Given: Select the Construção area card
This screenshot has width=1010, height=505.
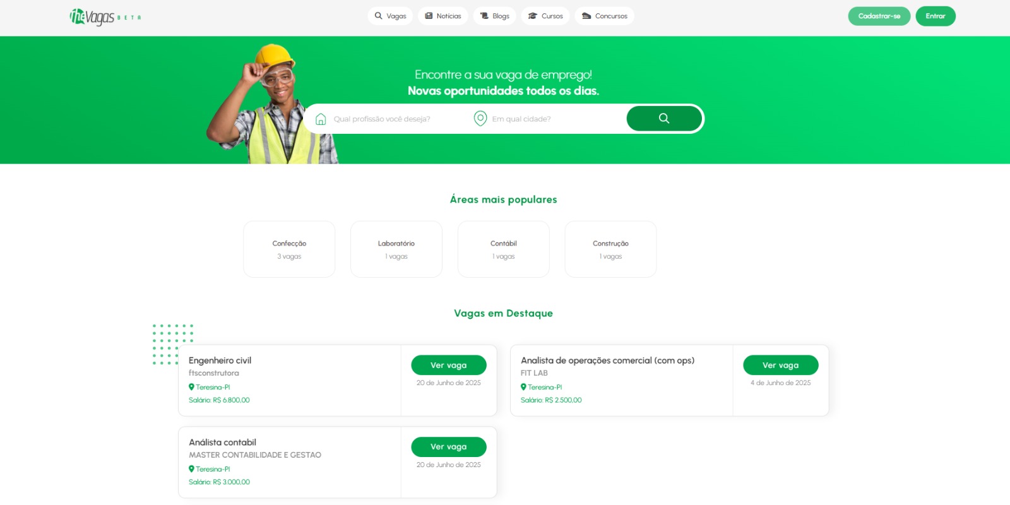Looking at the screenshot, I should pyautogui.click(x=611, y=249).
